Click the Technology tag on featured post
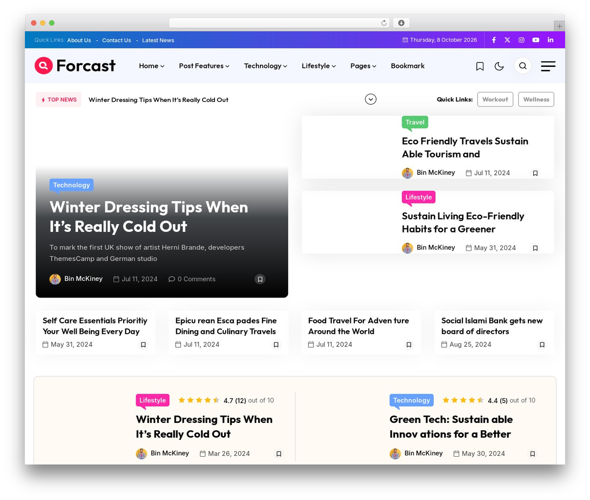Screen dimensions: 590x500 [x=71, y=185]
